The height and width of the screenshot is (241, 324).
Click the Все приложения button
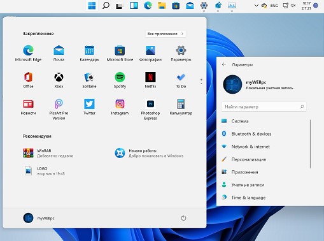(x=166, y=34)
